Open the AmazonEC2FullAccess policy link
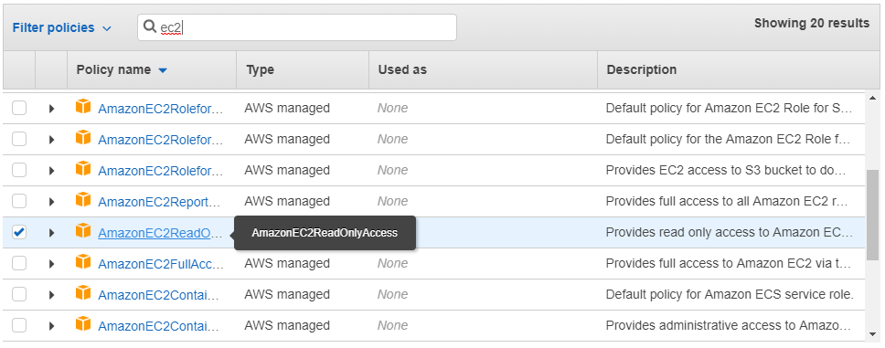 coord(161,263)
